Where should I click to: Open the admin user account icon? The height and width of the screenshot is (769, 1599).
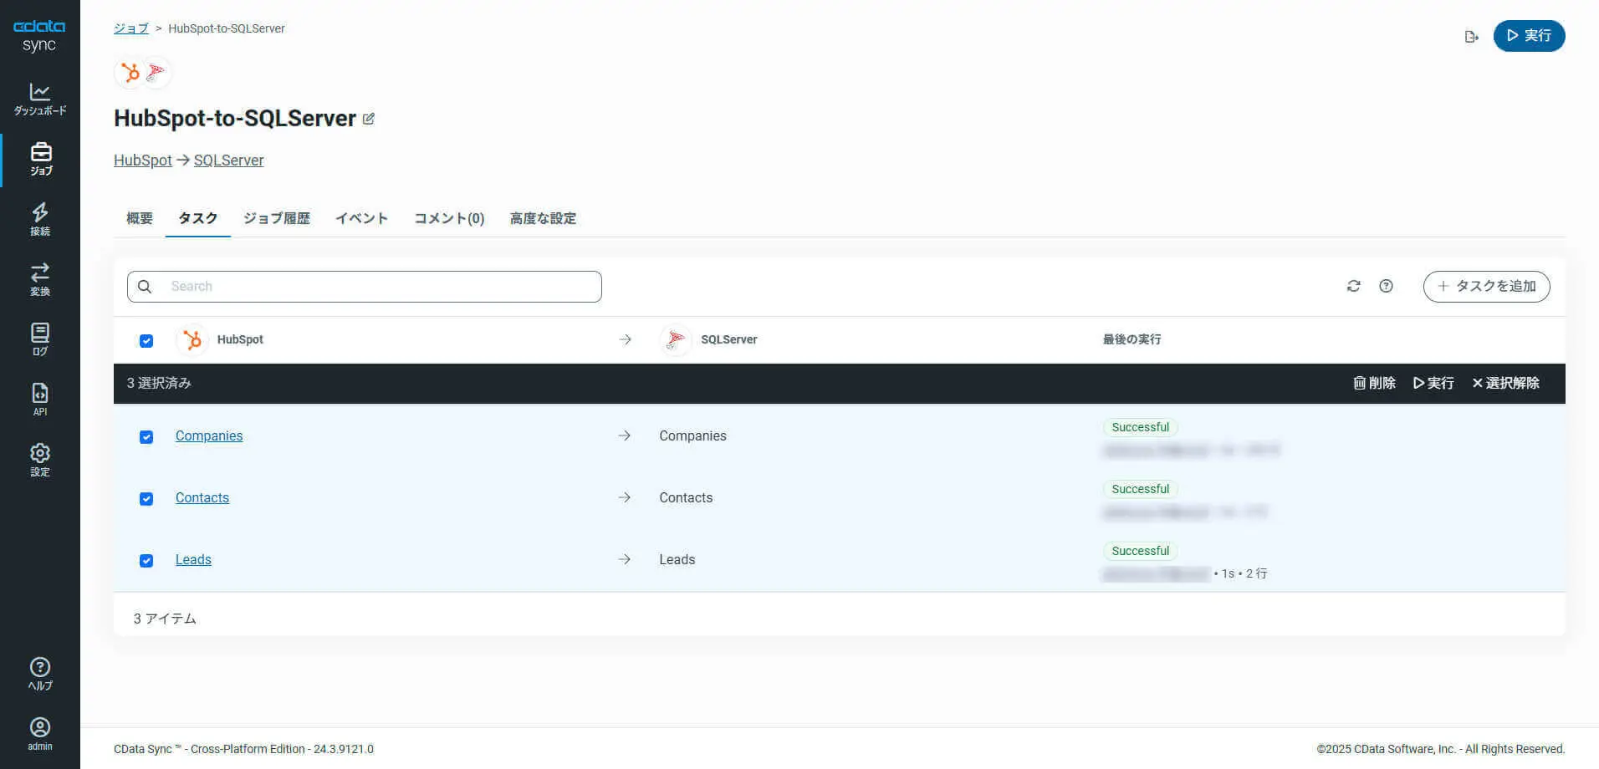(40, 734)
